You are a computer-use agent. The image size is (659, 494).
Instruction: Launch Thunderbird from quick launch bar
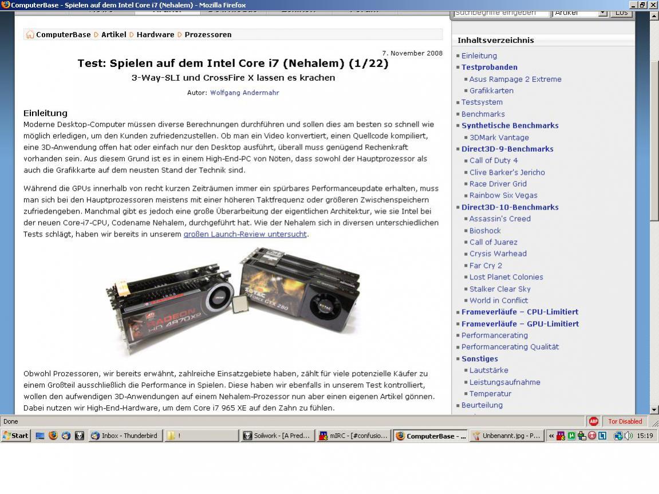(x=66, y=436)
